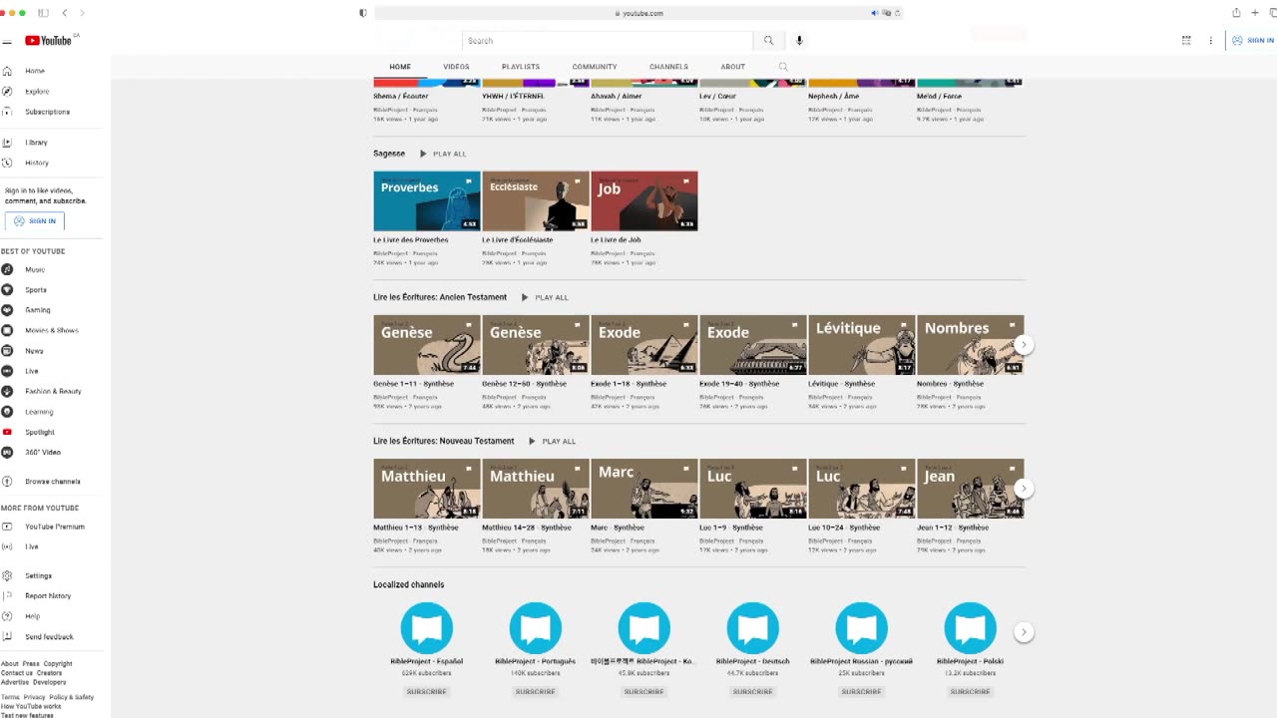Play all Sagesse videos
1277x718 pixels.
[x=443, y=154]
